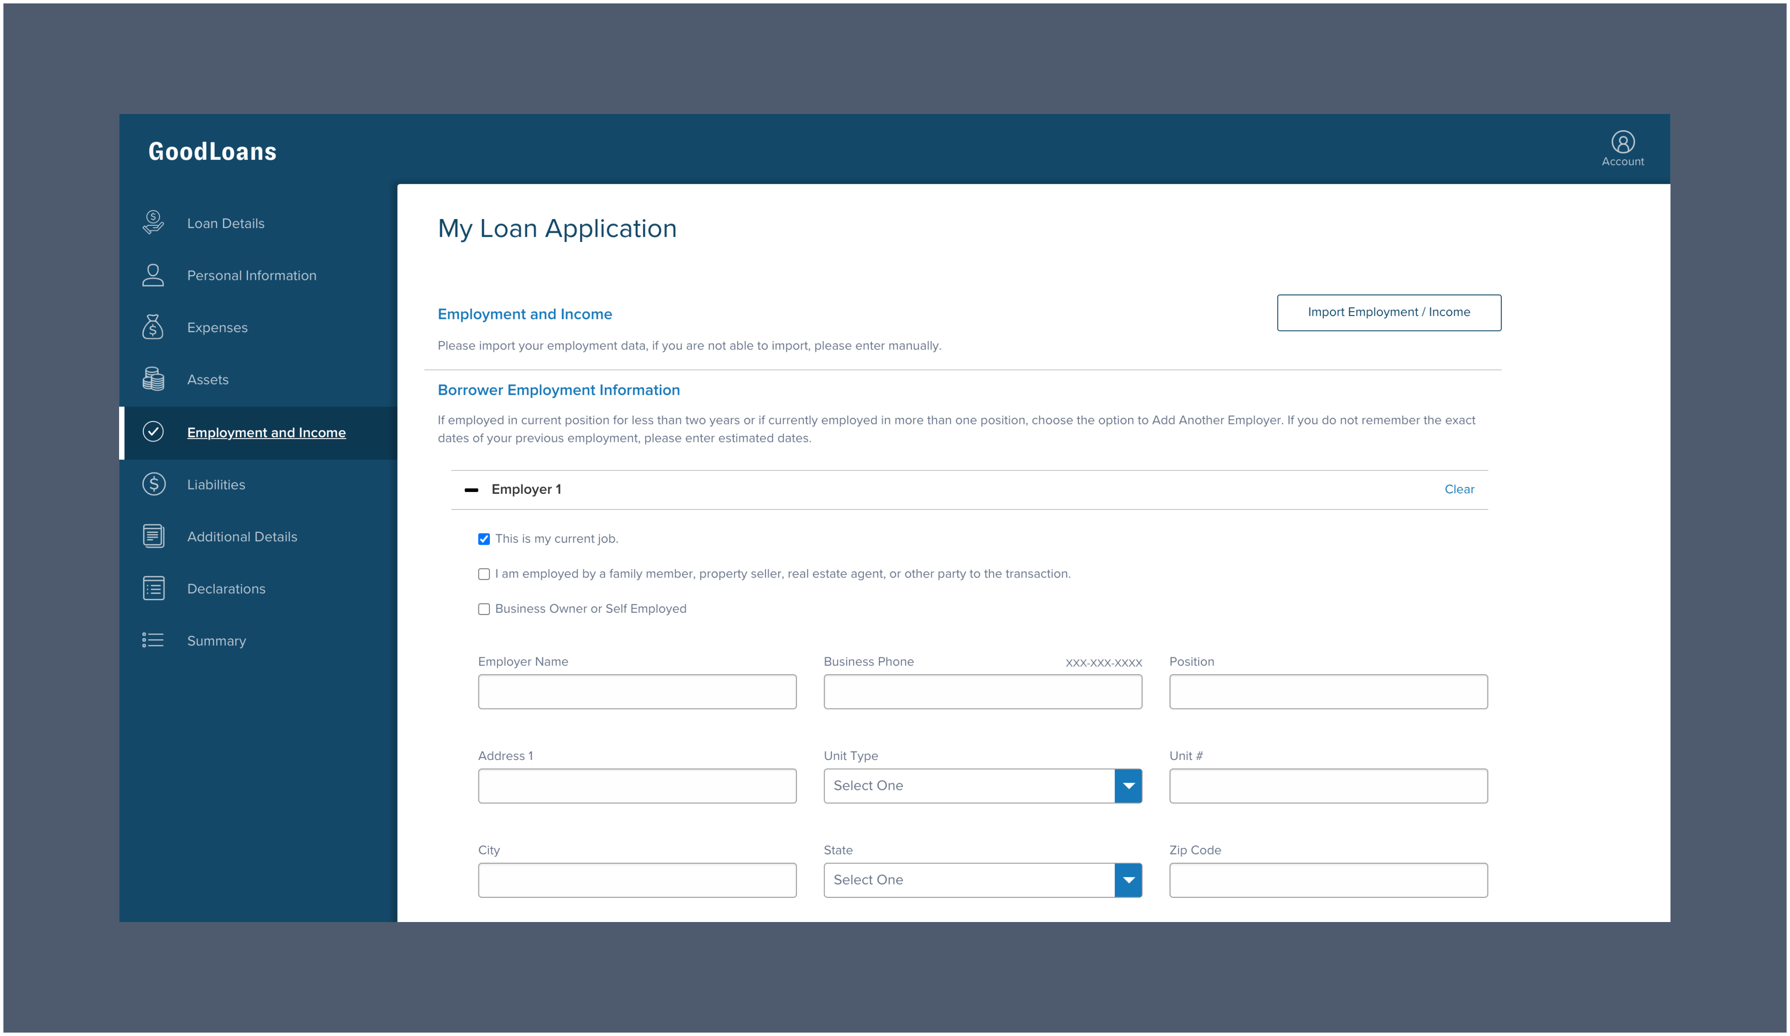Click the Loan Details hand-with-coin icon

coord(153,222)
